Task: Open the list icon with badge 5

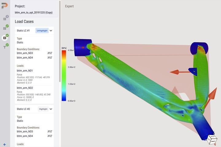Action: point(5,19)
